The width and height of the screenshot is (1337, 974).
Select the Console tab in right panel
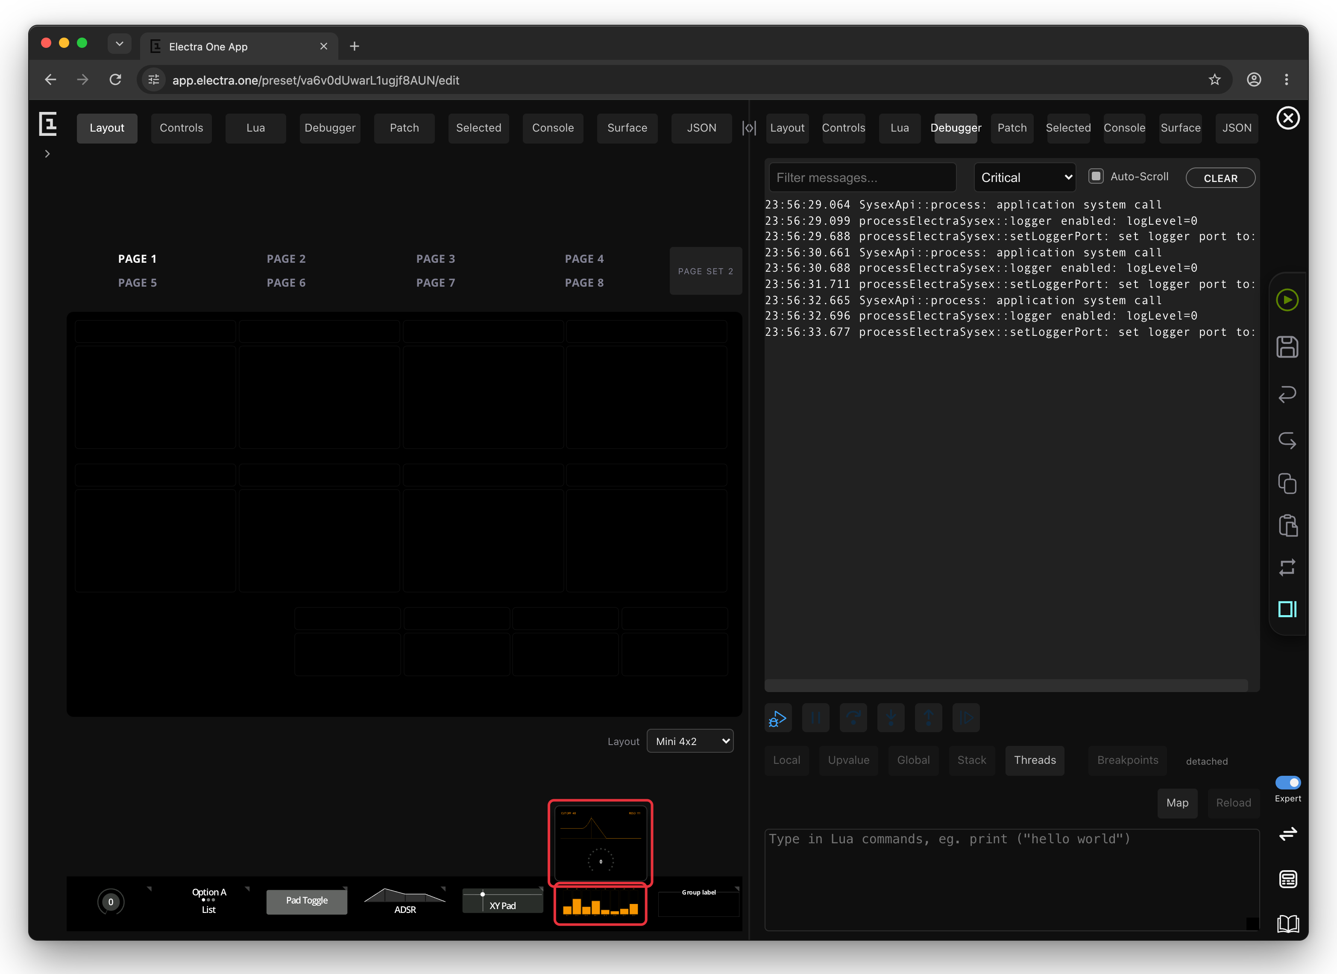pos(1124,128)
